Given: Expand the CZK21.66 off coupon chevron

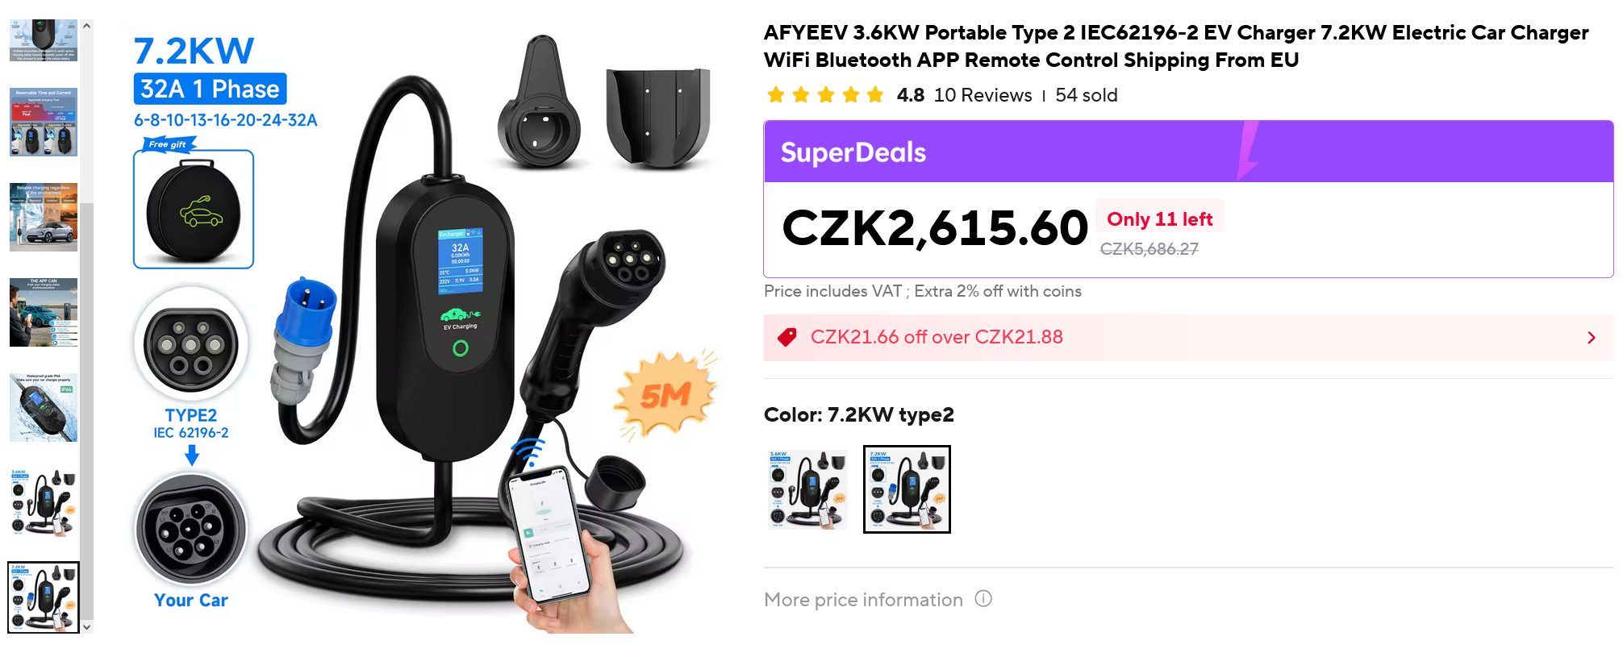Looking at the screenshot, I should click(1592, 338).
